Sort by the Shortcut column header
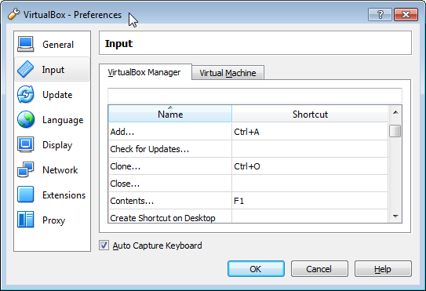 [x=310, y=114]
